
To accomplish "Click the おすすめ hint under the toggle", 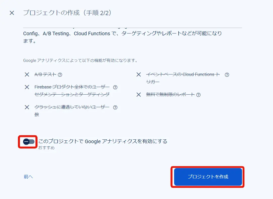I will pos(47,148).
